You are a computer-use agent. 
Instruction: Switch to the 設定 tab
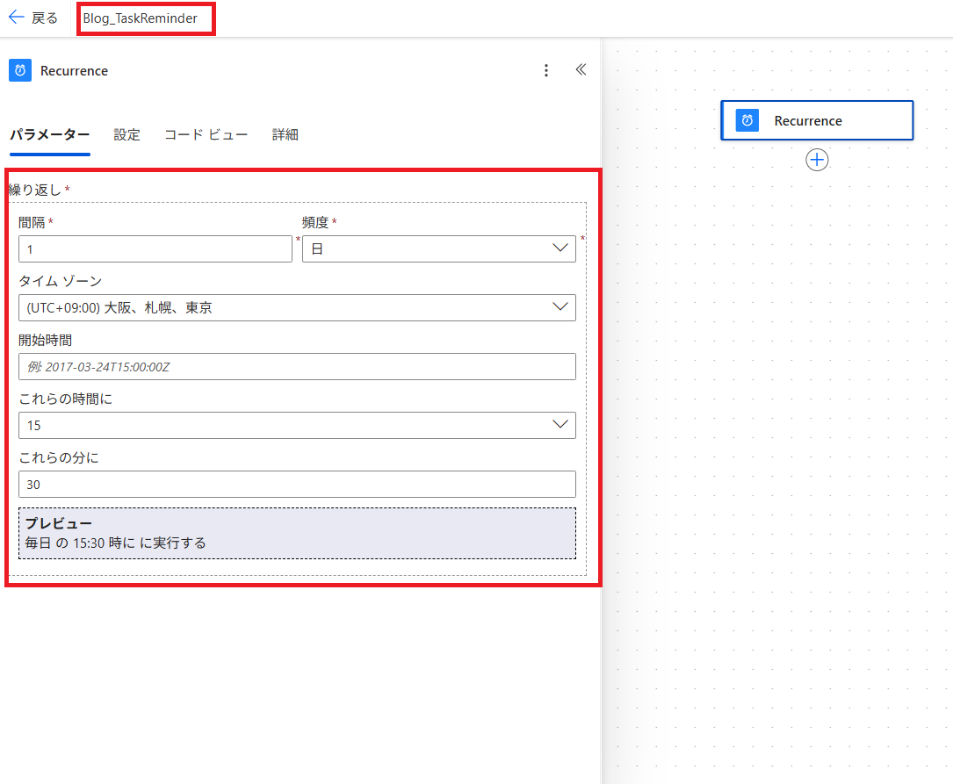click(126, 134)
